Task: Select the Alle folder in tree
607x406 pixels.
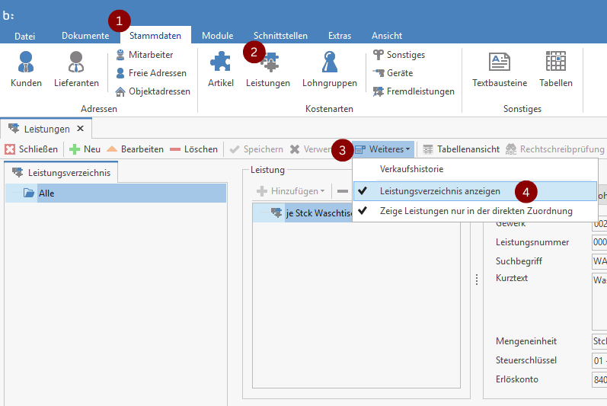Action: (46, 193)
